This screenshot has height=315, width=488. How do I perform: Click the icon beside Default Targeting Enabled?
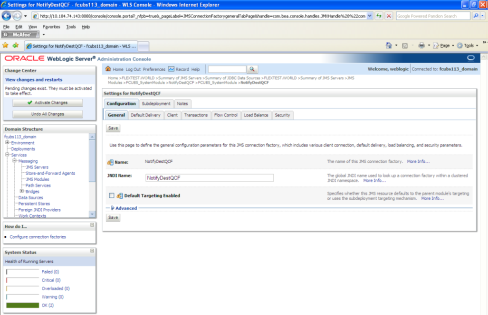pos(120,196)
